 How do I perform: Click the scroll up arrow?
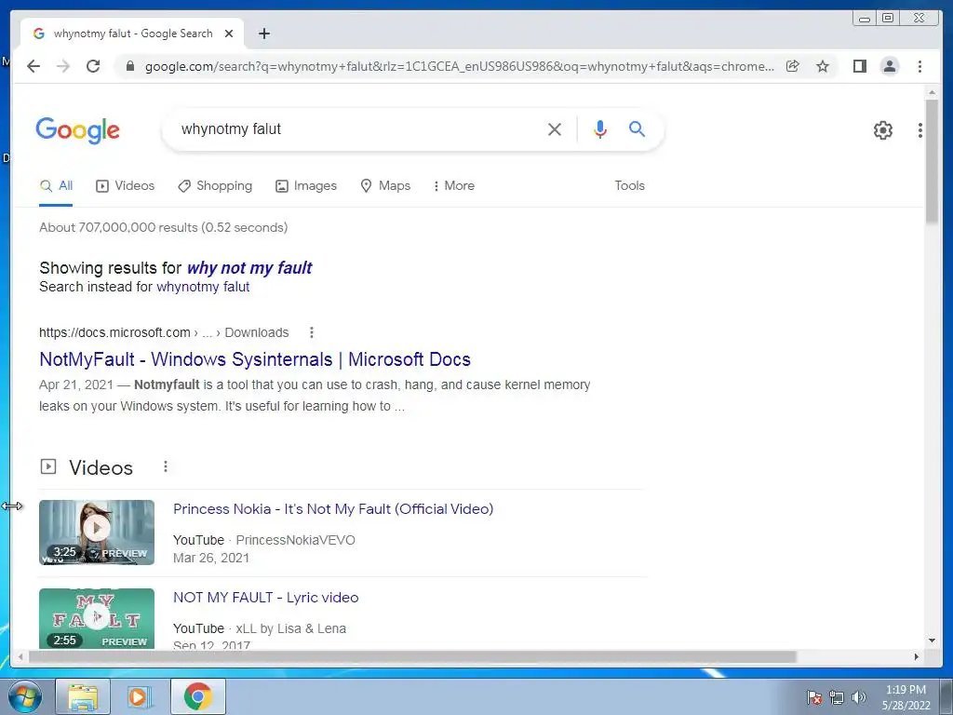click(932, 92)
